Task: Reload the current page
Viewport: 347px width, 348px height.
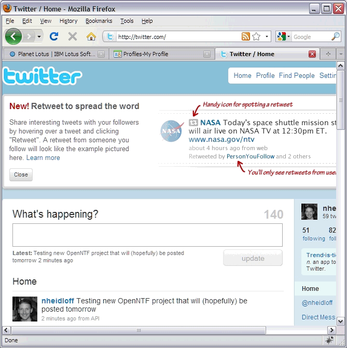Action: point(54,36)
